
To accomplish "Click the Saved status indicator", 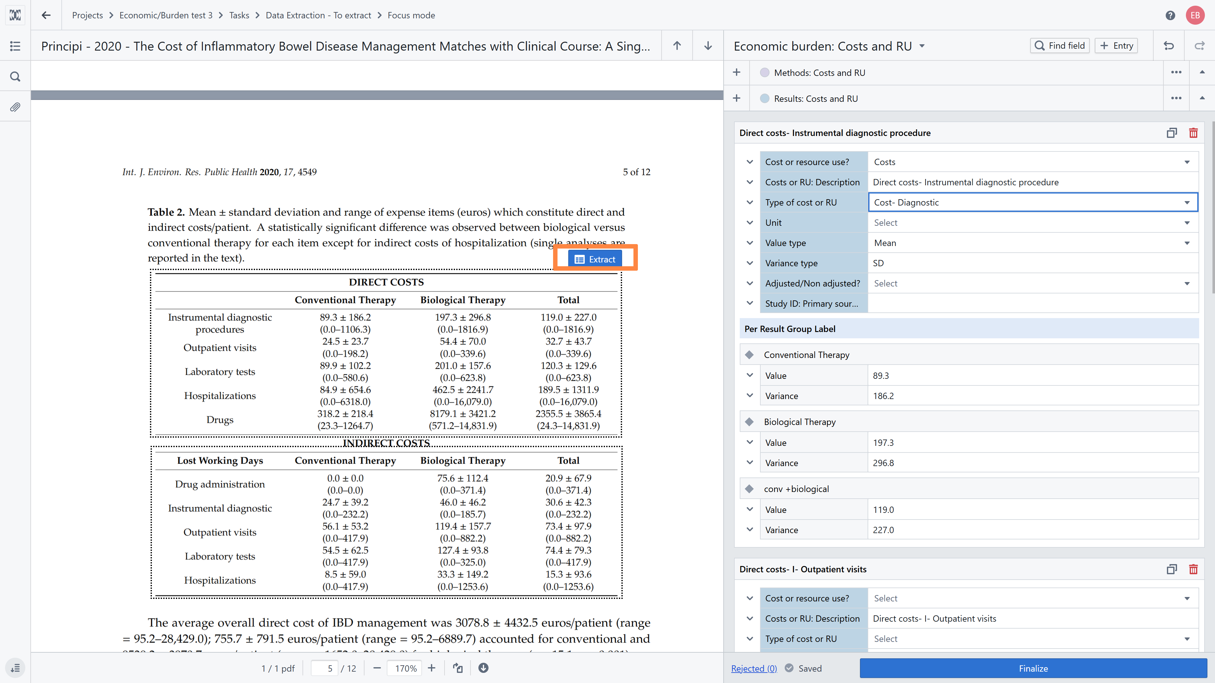I will click(803, 668).
